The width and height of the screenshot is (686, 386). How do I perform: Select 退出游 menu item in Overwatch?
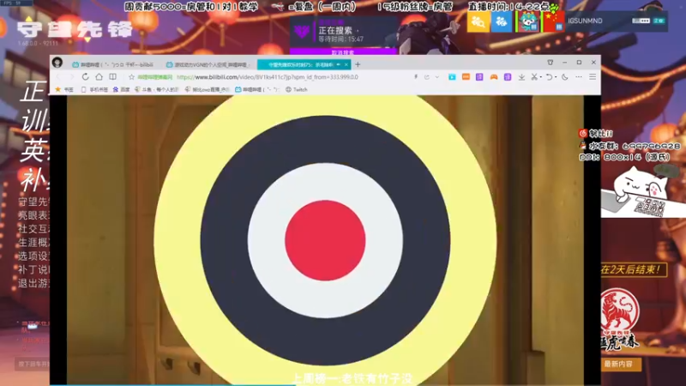[x=33, y=283]
